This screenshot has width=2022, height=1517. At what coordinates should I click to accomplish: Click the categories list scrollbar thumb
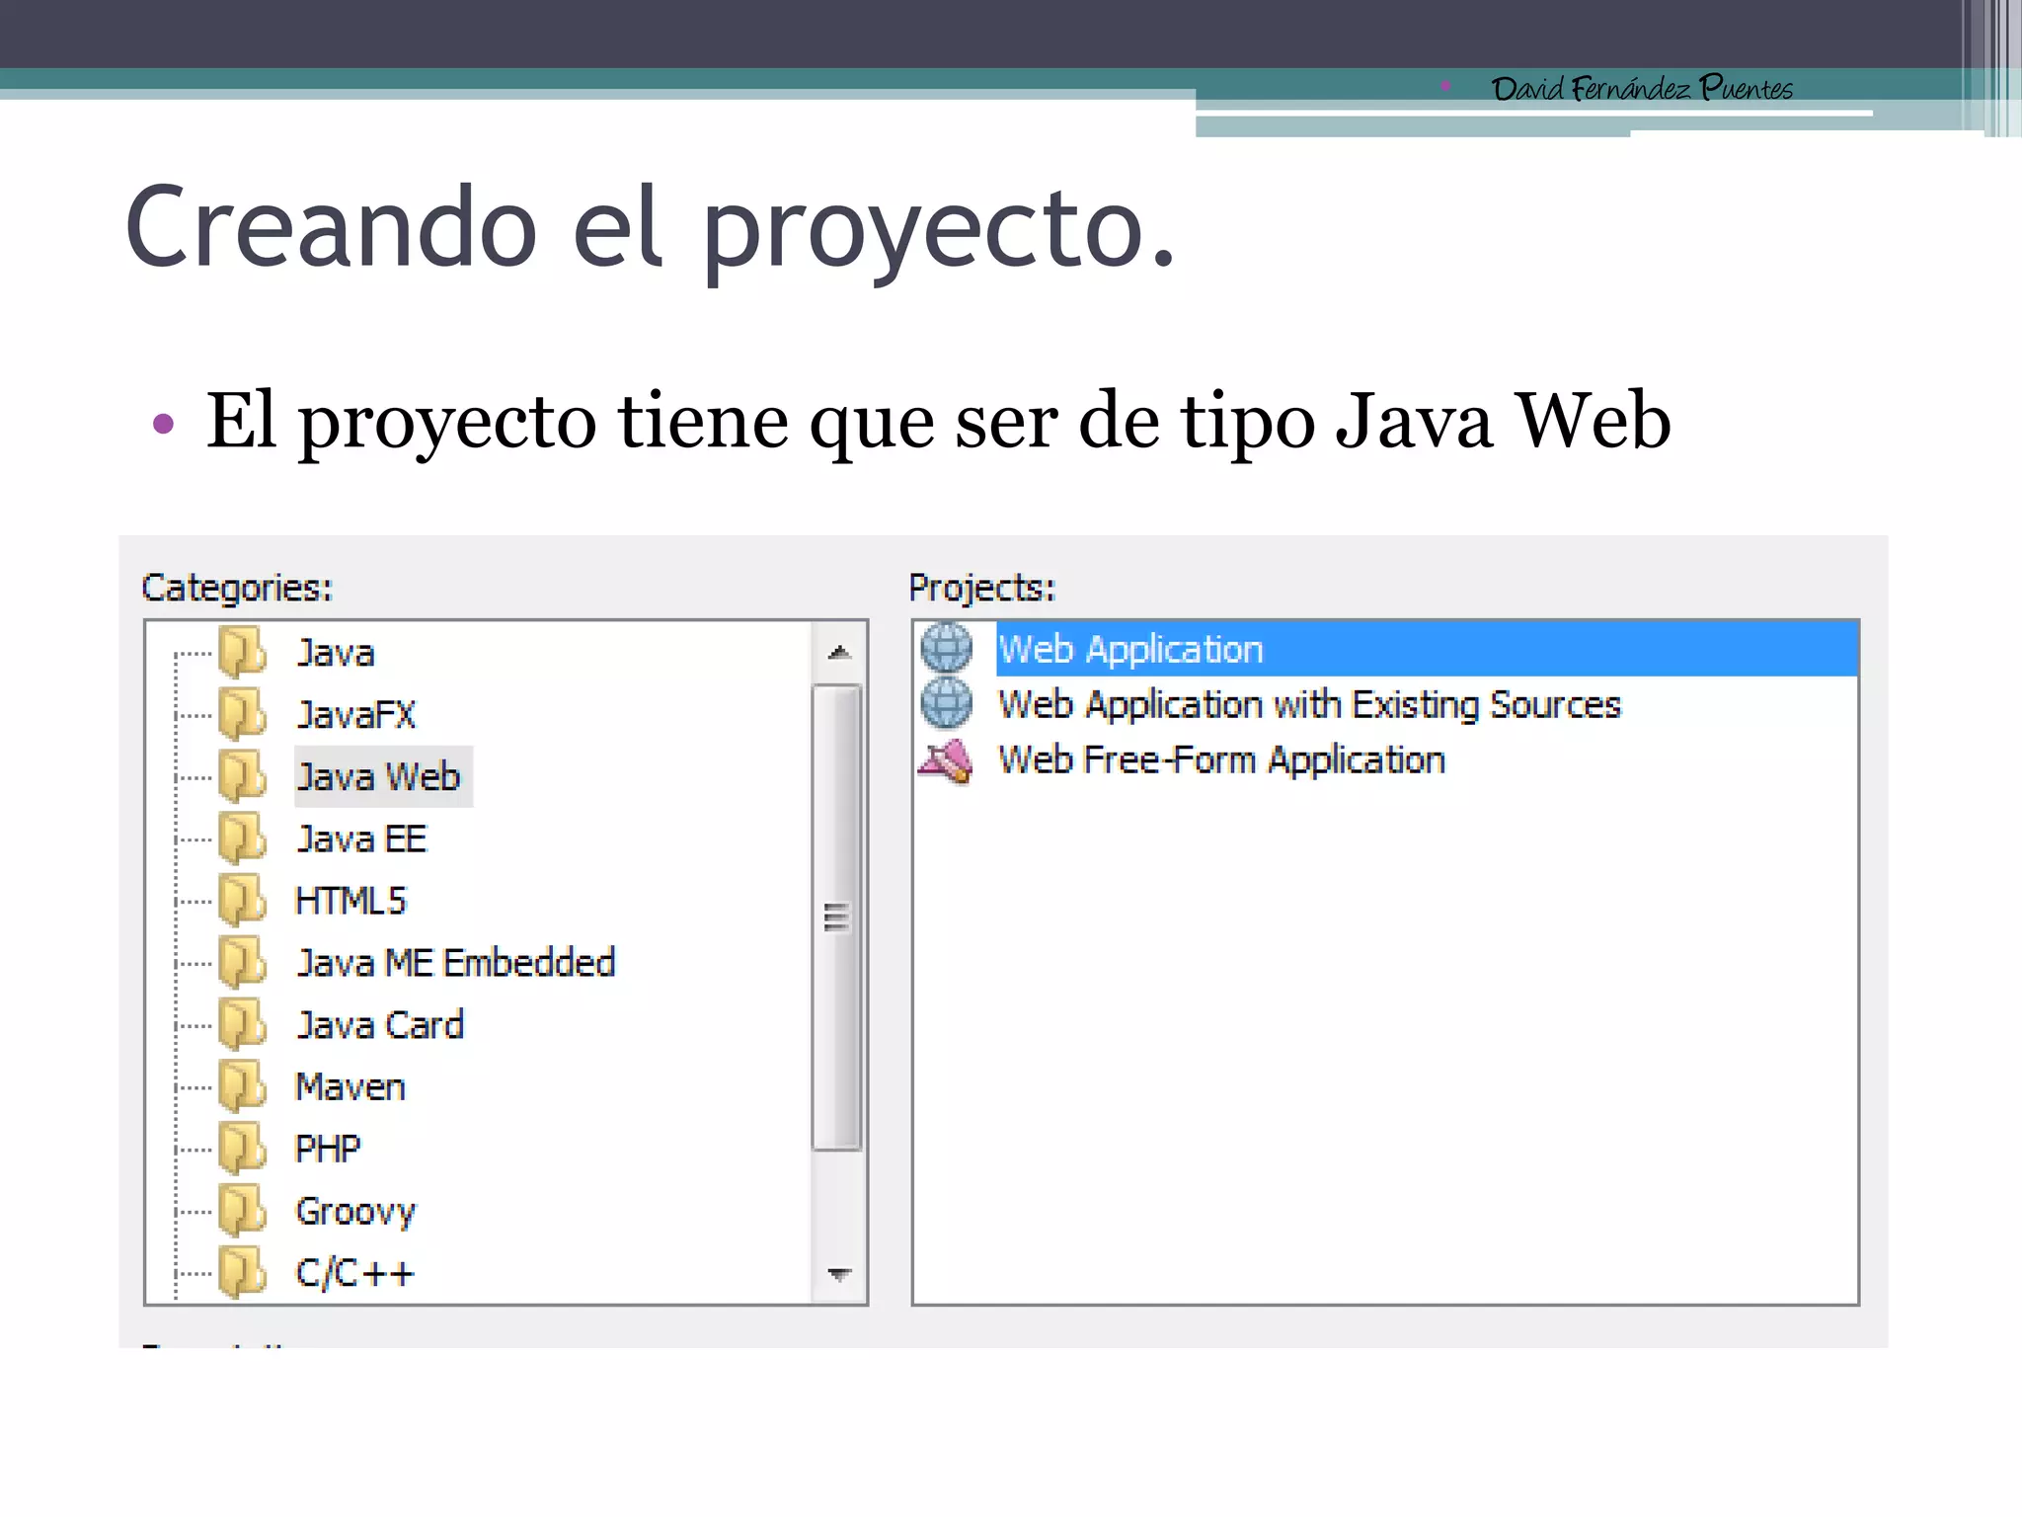(x=836, y=917)
